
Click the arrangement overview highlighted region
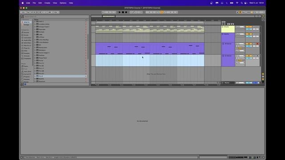tap(109, 16)
